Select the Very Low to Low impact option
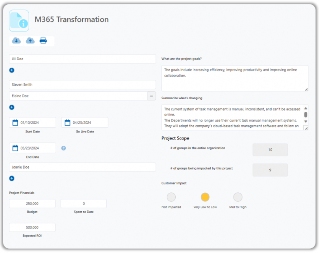 click(205, 197)
